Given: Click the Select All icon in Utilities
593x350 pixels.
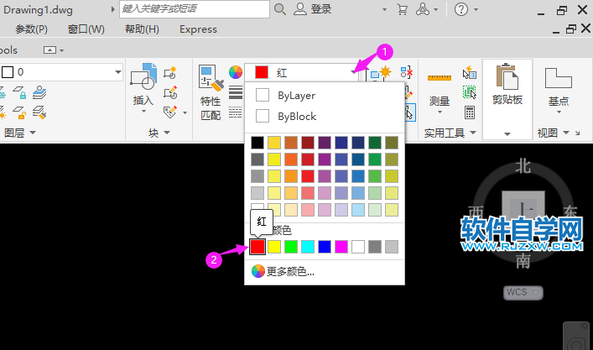Looking at the screenshot, I should [470, 92].
